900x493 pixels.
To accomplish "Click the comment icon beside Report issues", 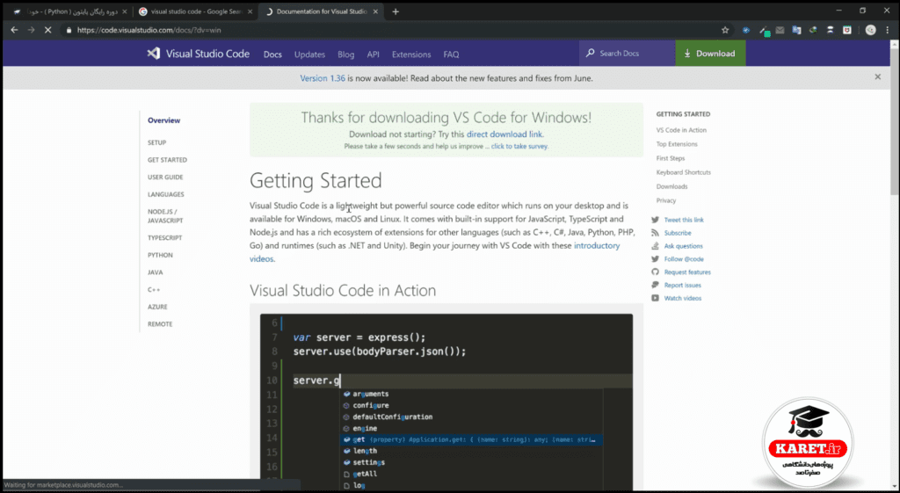I will click(655, 286).
